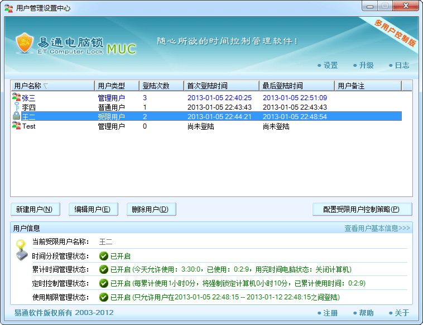The width and height of the screenshot is (423, 325).
Task: Select the Test user row
Action: coord(167,126)
